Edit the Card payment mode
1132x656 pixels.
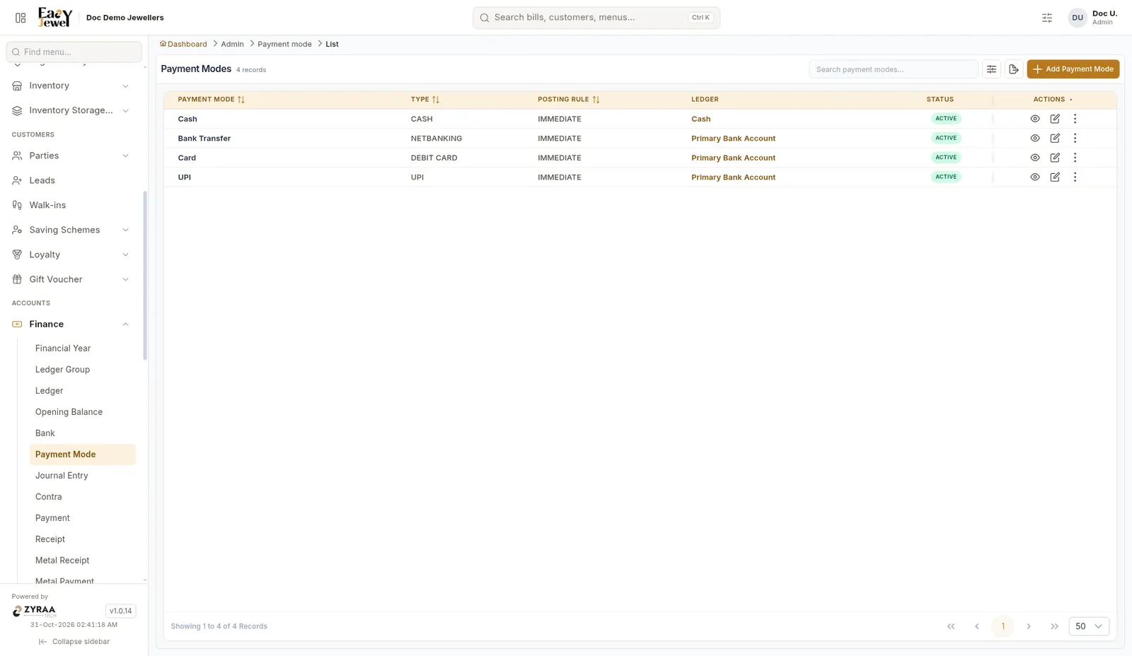(1055, 158)
